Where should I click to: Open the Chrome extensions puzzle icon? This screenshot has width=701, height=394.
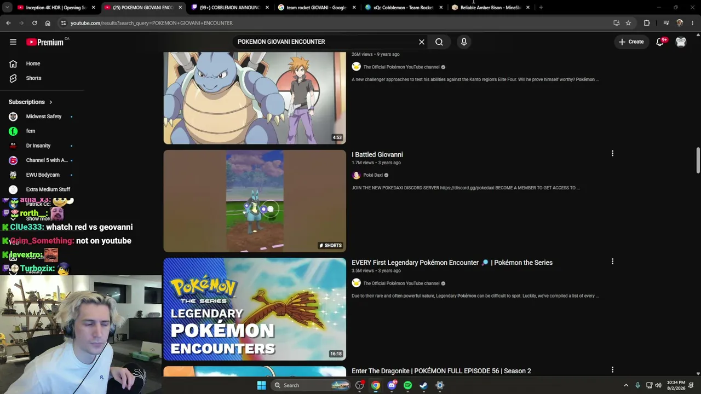coord(647,23)
